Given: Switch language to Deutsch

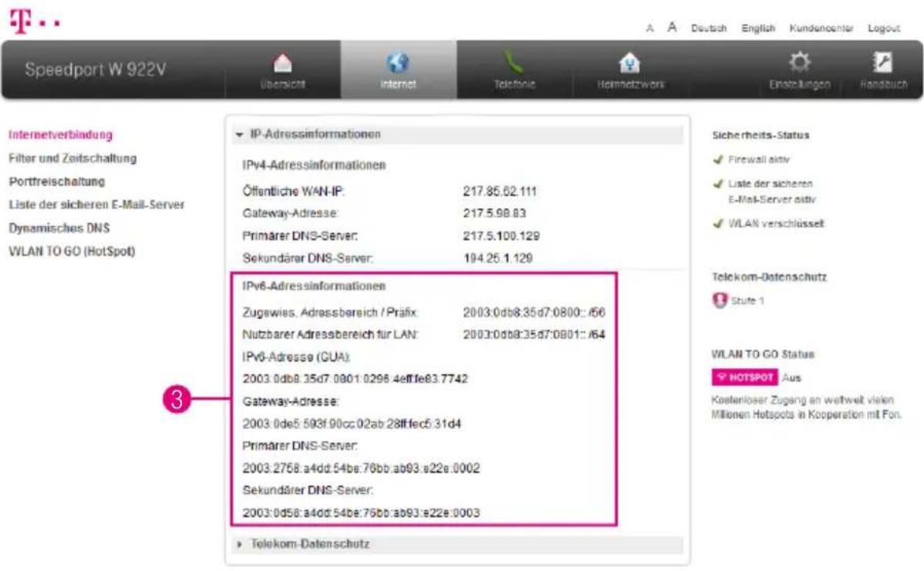Looking at the screenshot, I should point(708,29).
